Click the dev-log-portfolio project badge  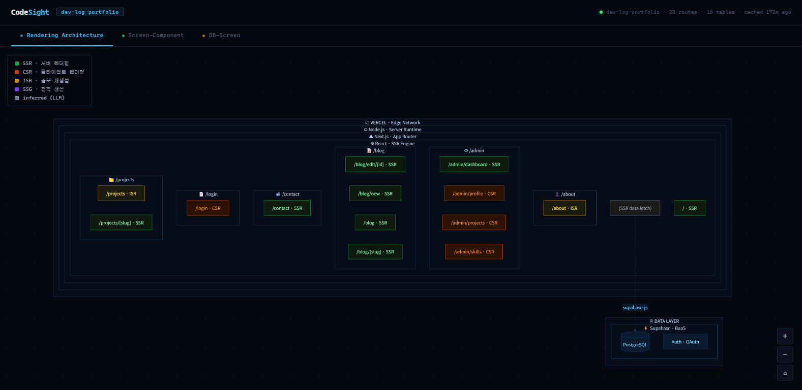[90, 12]
